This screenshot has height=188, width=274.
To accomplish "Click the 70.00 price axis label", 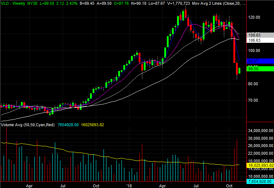I will pos(253,100).
